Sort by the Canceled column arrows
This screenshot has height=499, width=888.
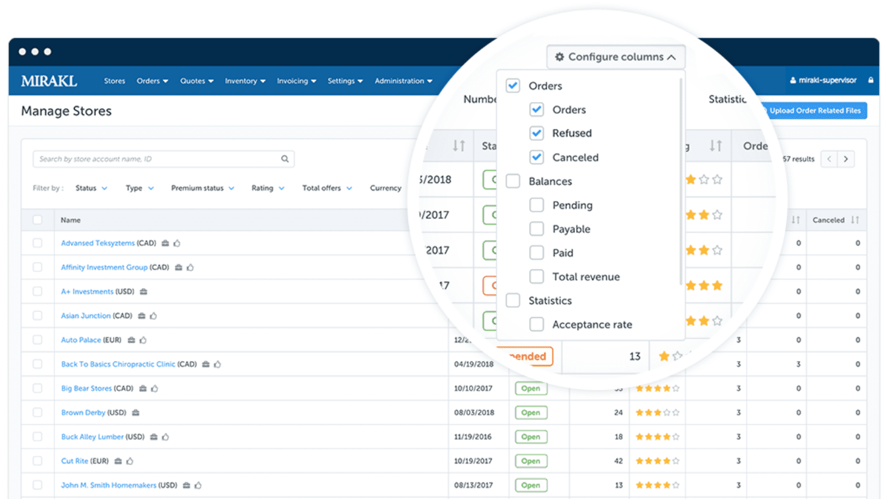[x=855, y=220]
